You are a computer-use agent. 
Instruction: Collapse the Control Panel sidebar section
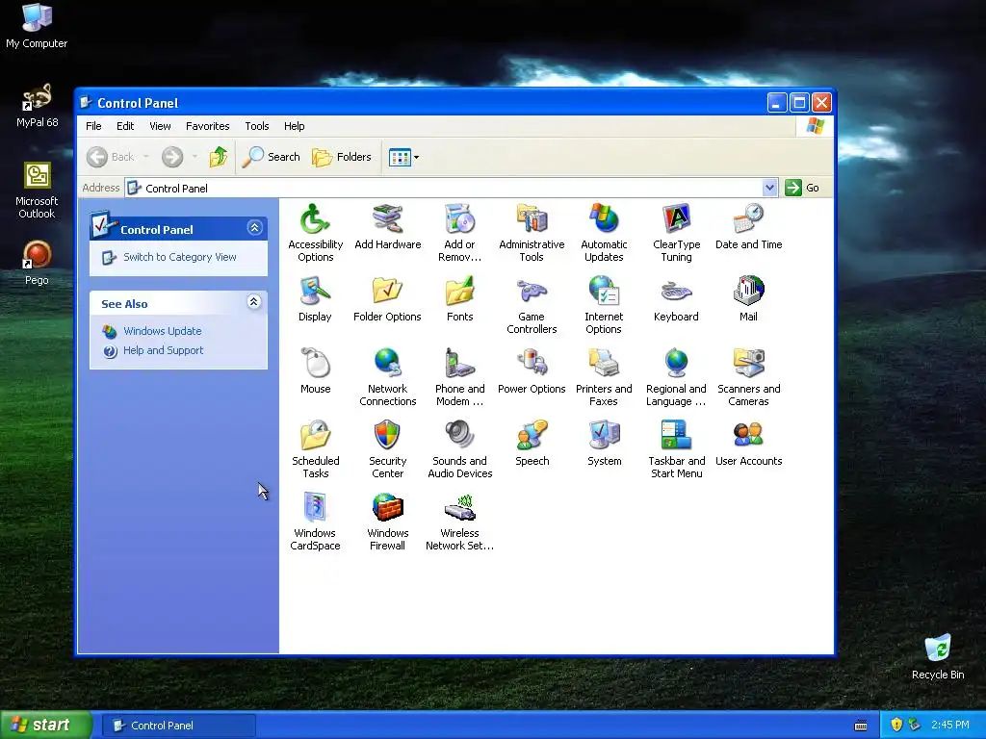[254, 227]
